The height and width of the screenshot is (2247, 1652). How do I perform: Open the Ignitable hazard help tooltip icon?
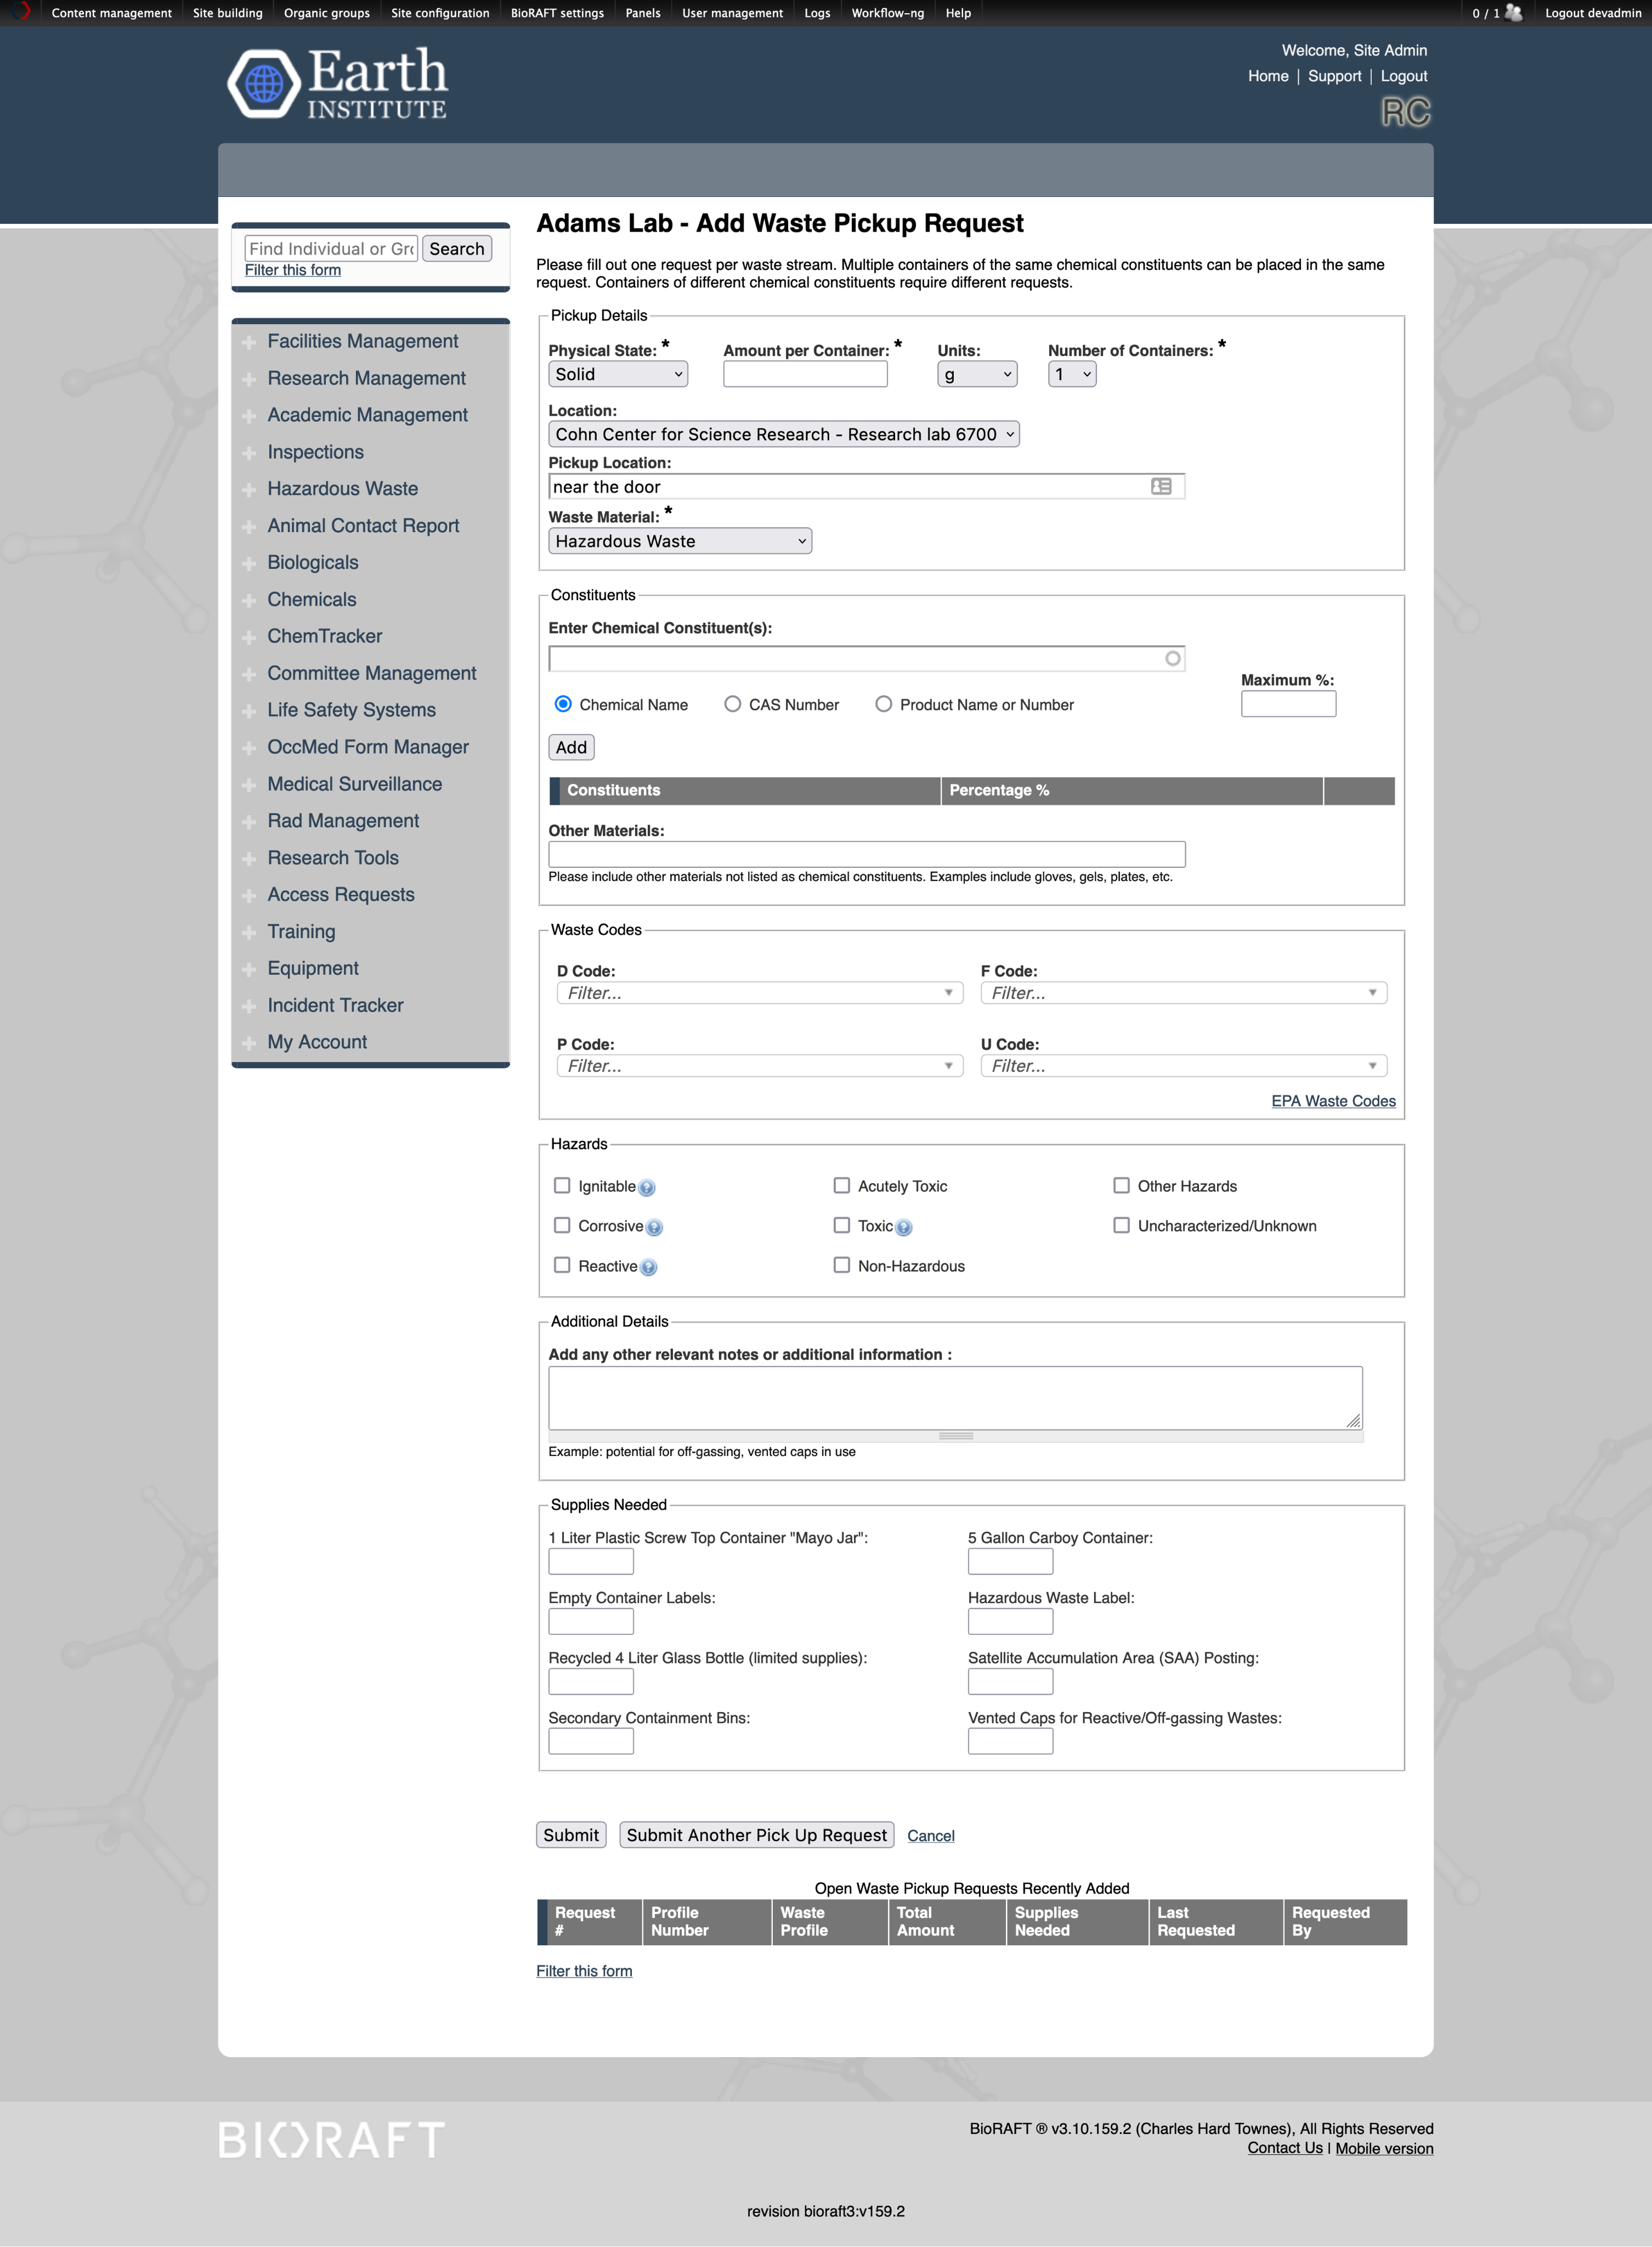(646, 1187)
